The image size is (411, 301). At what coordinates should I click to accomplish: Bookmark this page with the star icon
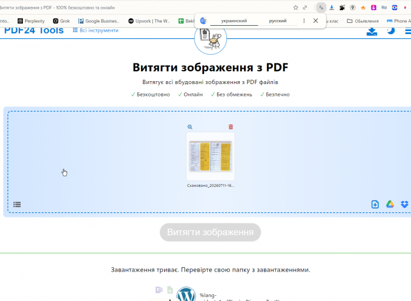pyautogui.click(x=296, y=8)
